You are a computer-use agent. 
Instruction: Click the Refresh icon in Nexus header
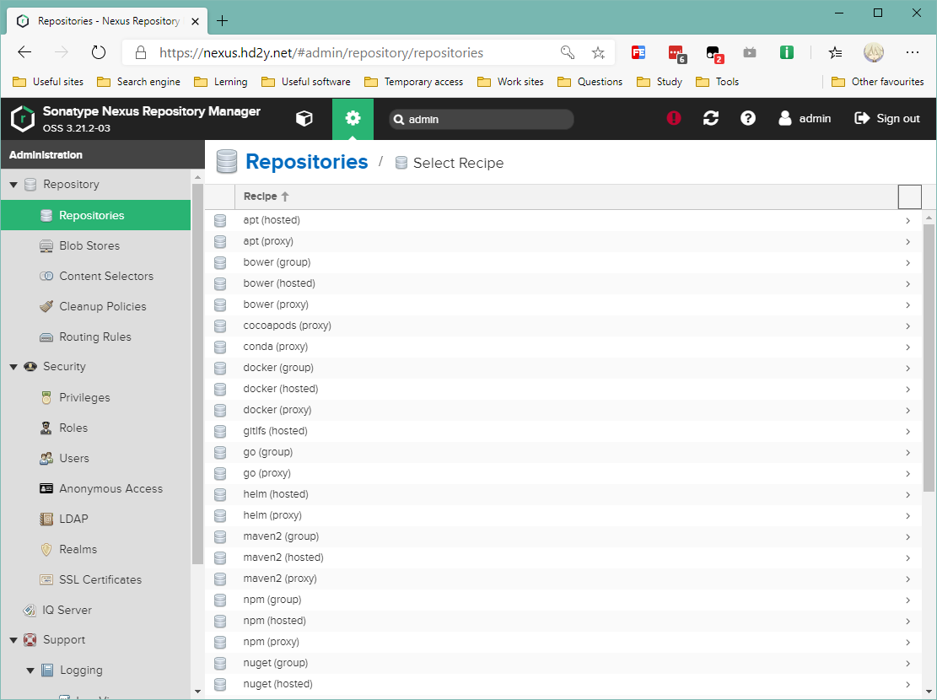(710, 118)
